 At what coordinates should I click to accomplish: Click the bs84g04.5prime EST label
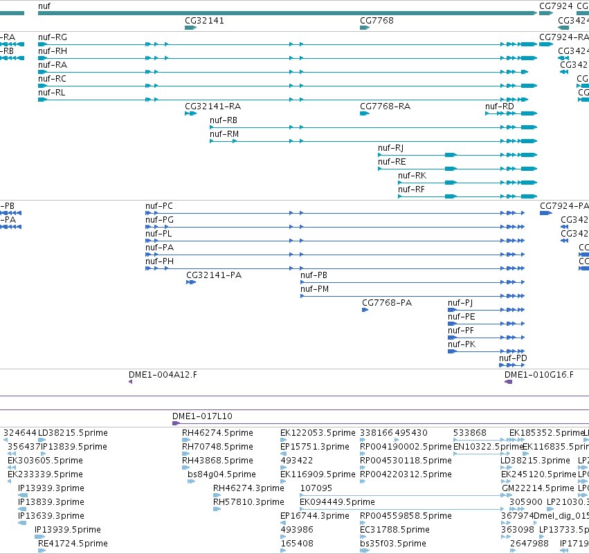[221, 474]
